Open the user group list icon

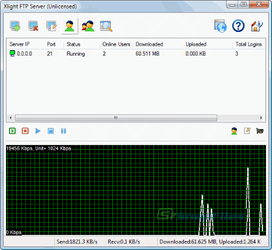coord(88,26)
